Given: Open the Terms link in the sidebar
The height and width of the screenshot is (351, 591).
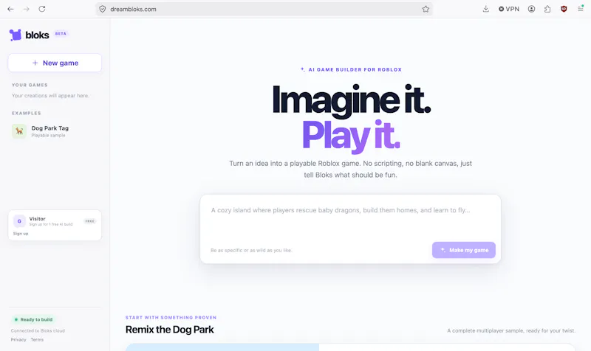Looking at the screenshot, I should click(x=37, y=340).
